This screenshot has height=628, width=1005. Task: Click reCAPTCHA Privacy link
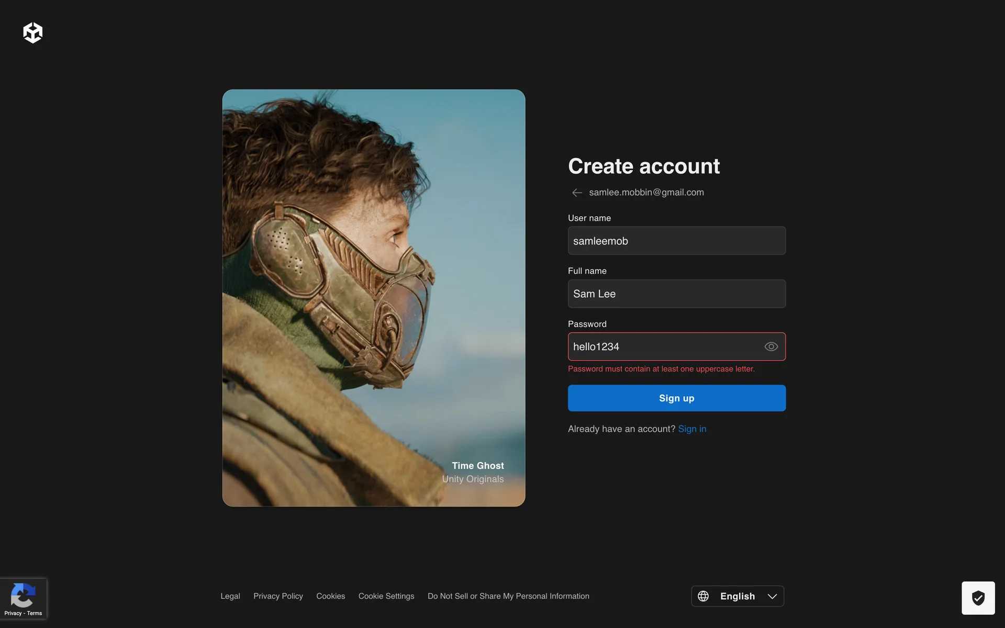point(13,613)
